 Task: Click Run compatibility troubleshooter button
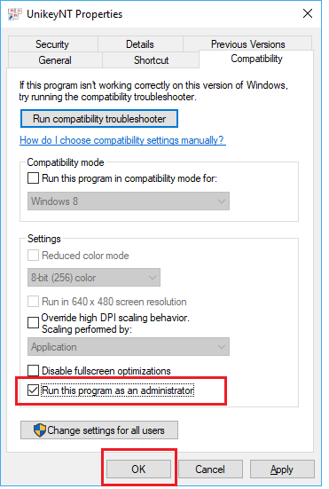coord(99,119)
